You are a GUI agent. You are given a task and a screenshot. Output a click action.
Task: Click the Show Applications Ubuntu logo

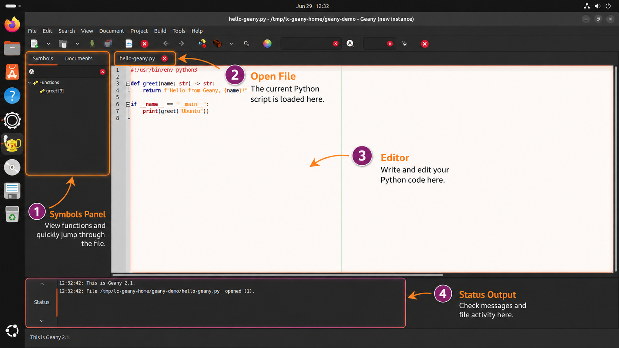click(x=12, y=331)
